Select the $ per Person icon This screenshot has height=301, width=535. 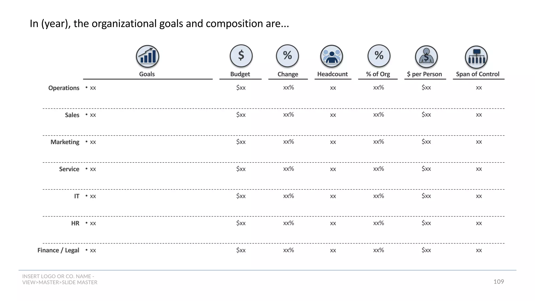426,57
